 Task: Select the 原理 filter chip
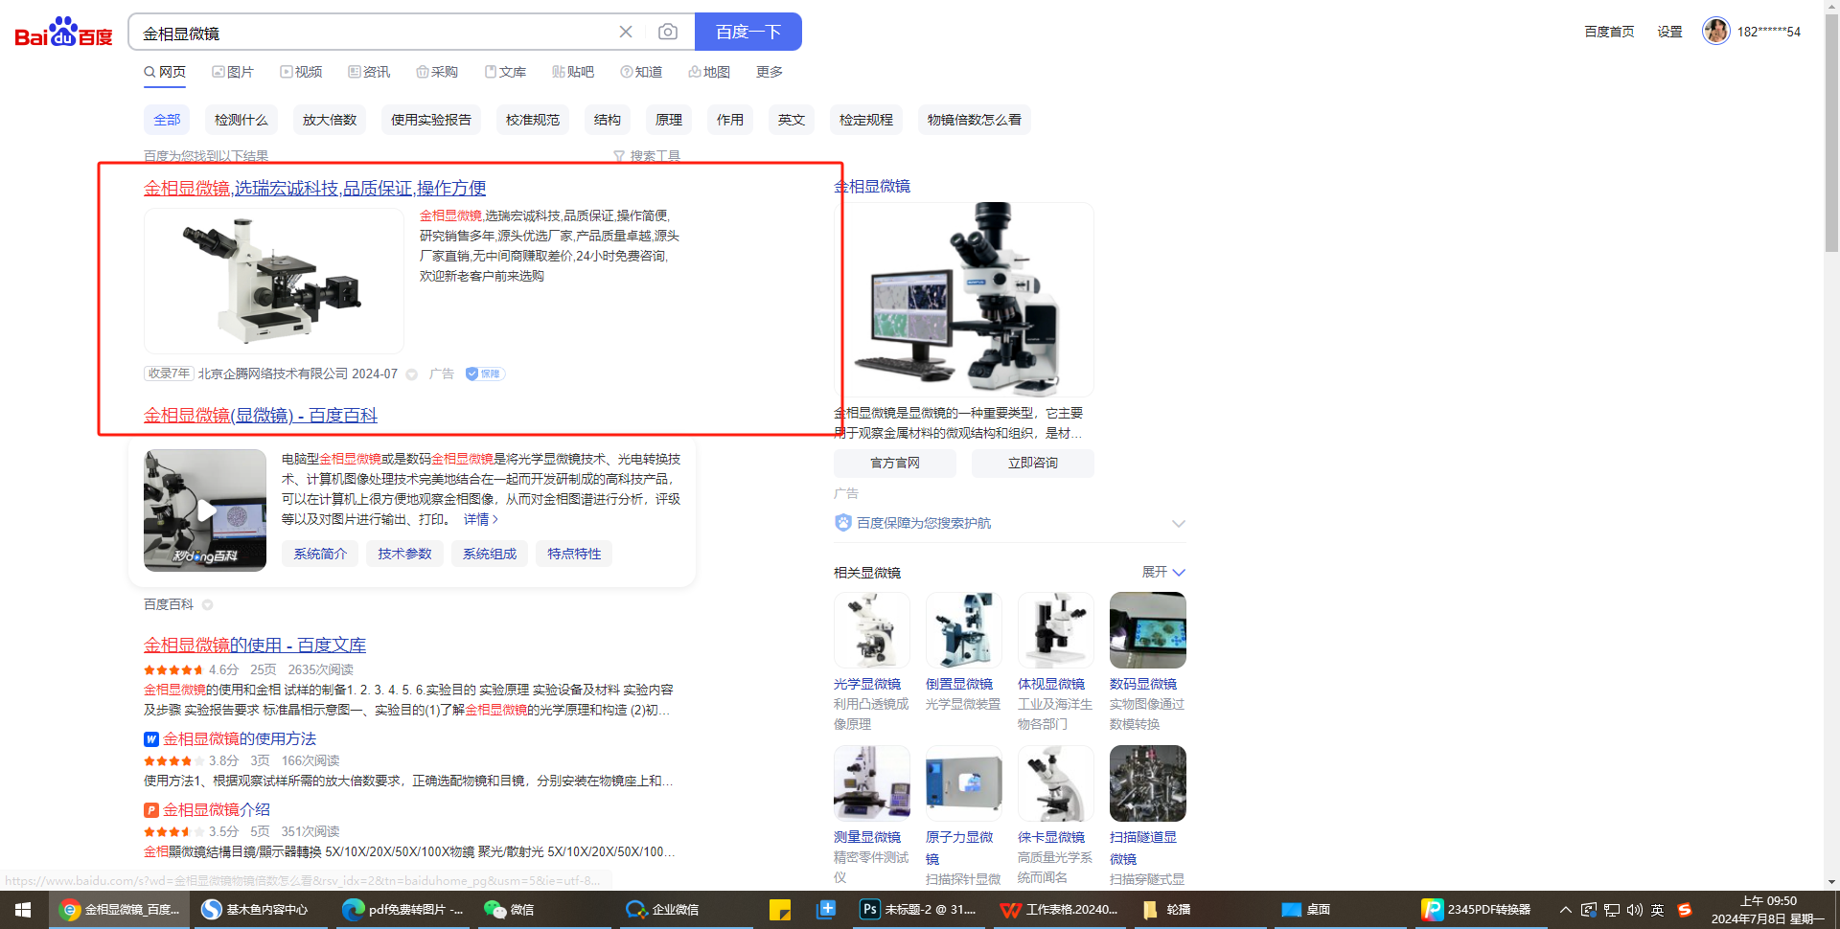point(669,120)
